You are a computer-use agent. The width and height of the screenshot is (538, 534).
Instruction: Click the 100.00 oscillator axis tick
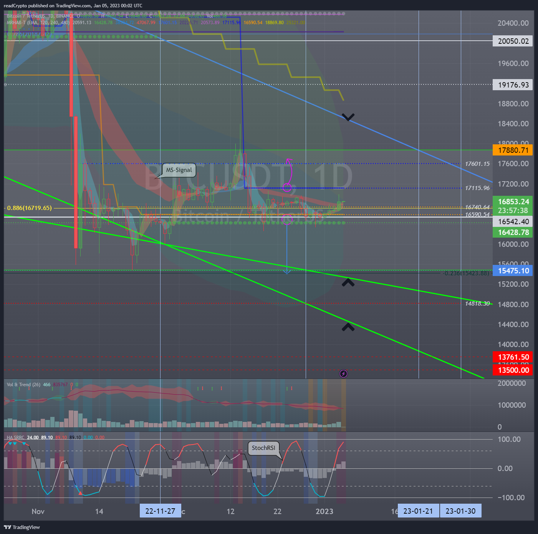coord(509,439)
